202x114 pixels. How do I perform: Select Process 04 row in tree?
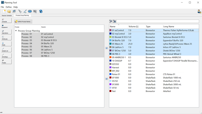[63, 43]
